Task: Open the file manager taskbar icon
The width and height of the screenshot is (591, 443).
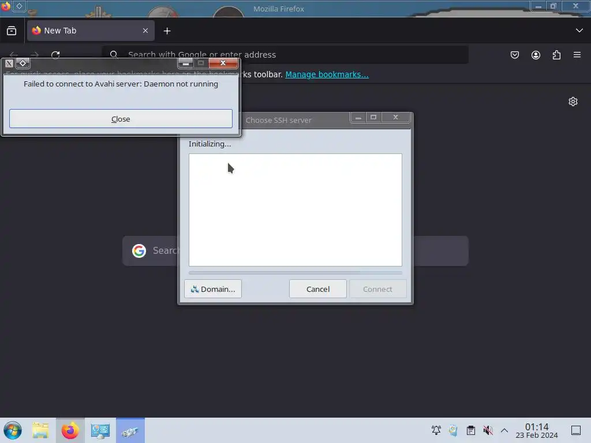Action: tap(40, 430)
